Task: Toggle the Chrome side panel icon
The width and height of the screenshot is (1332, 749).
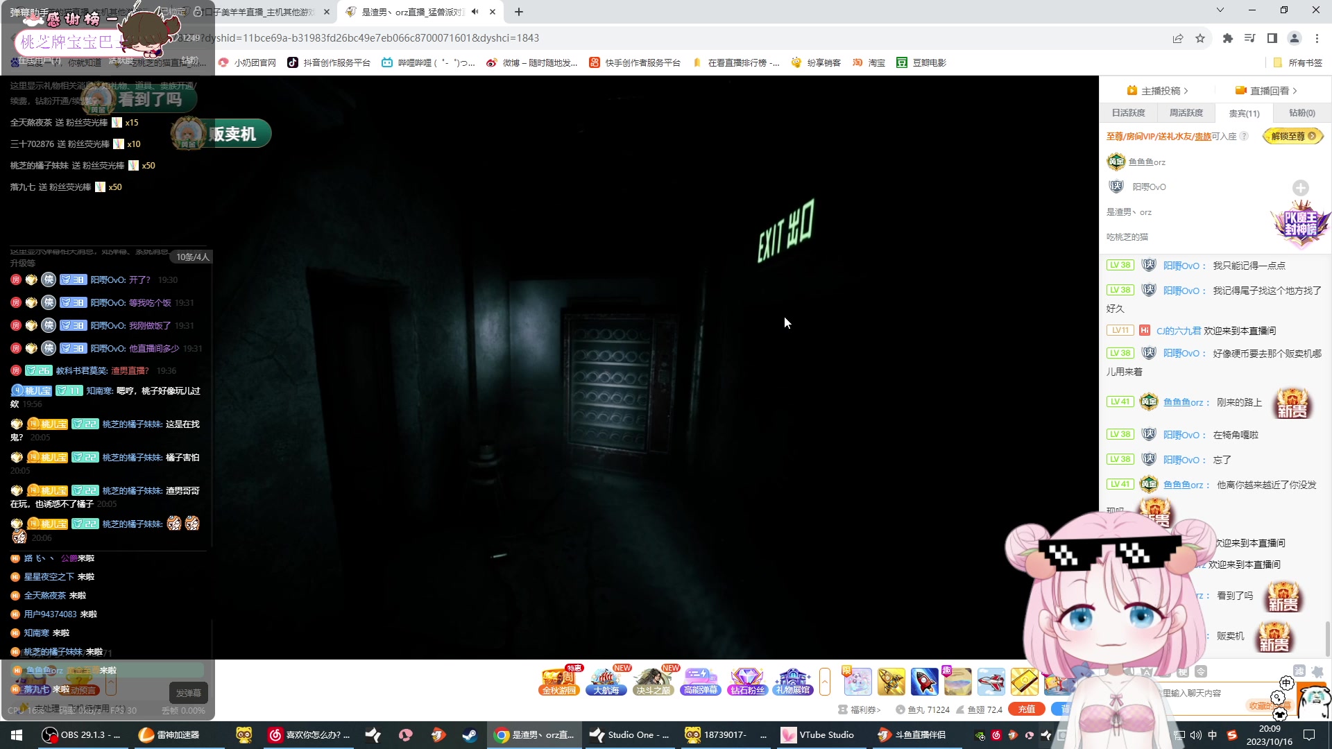Action: (x=1272, y=38)
